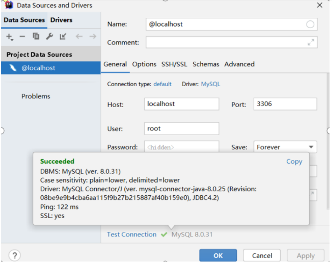This screenshot has width=332, height=264.
Task: Close the Data Sources and Drivers dialog
Action: pyautogui.click(x=320, y=5)
